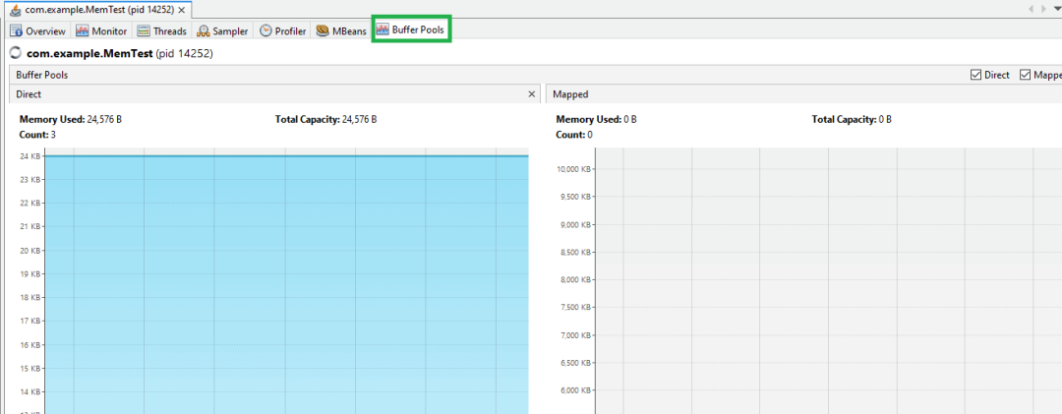Click the Mapped panel header
The image size is (1062, 414).
804,94
